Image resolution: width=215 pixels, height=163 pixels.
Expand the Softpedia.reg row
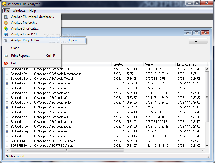[7, 132]
